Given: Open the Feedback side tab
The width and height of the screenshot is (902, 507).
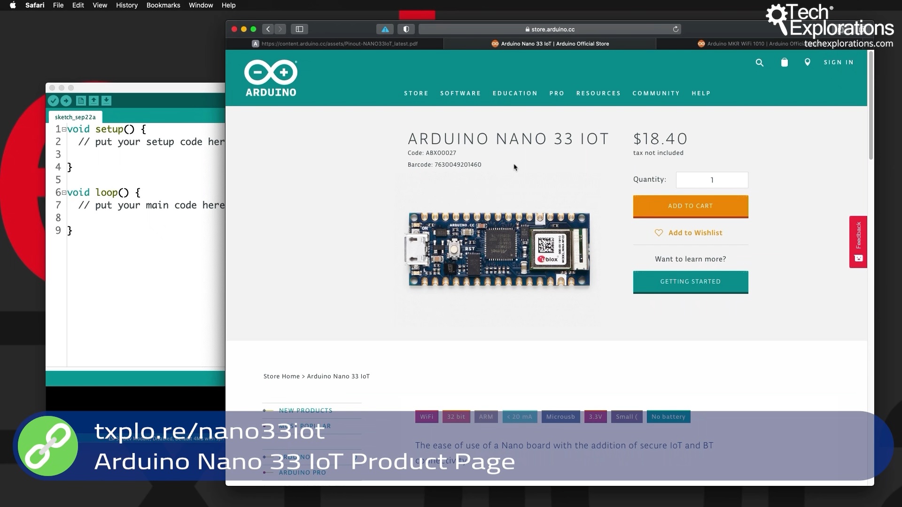Looking at the screenshot, I should [858, 242].
